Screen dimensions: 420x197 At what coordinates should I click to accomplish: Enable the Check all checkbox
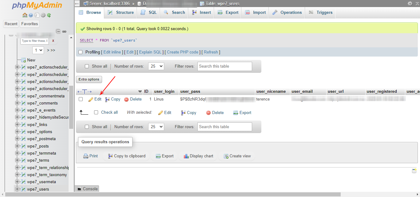(96, 112)
